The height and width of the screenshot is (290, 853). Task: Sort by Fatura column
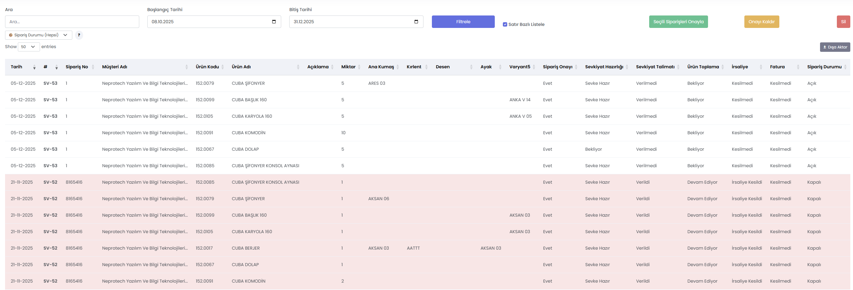coord(784,67)
